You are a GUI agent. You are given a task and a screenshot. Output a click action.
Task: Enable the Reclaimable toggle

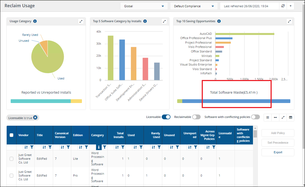196,117
